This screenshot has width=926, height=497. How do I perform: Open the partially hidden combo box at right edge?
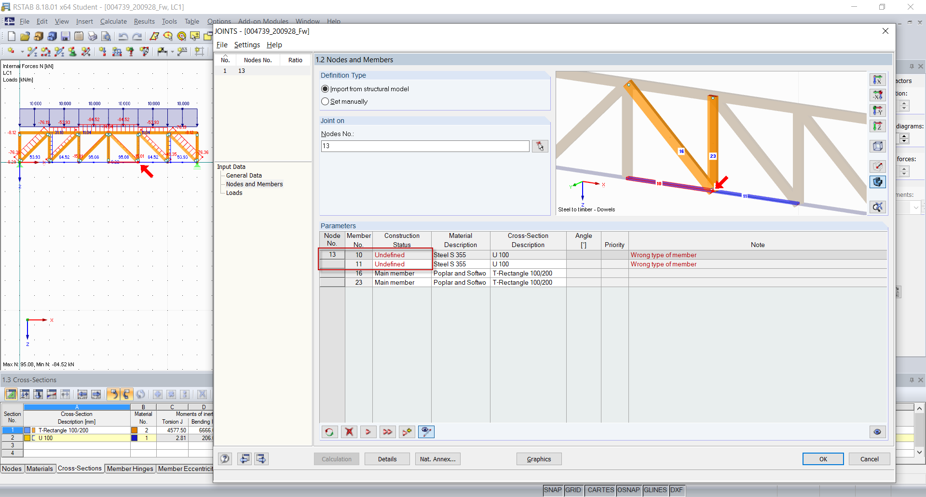tap(915, 207)
